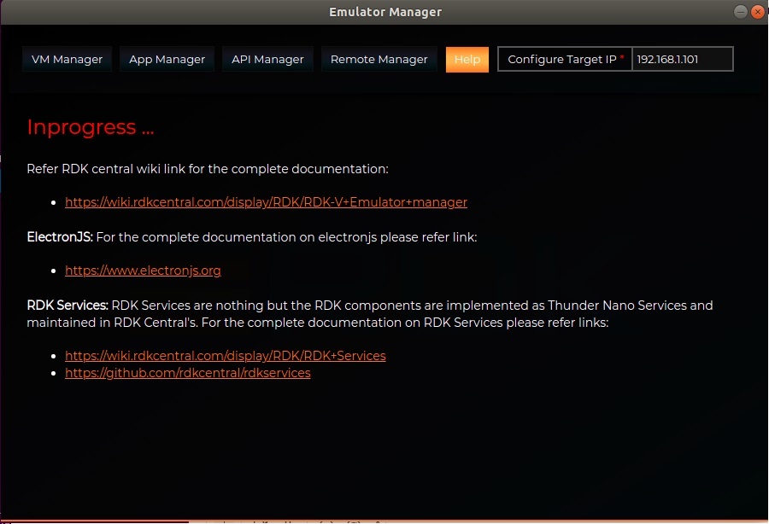Click the 'Refer RDK central wiki link' sentence

(207, 169)
